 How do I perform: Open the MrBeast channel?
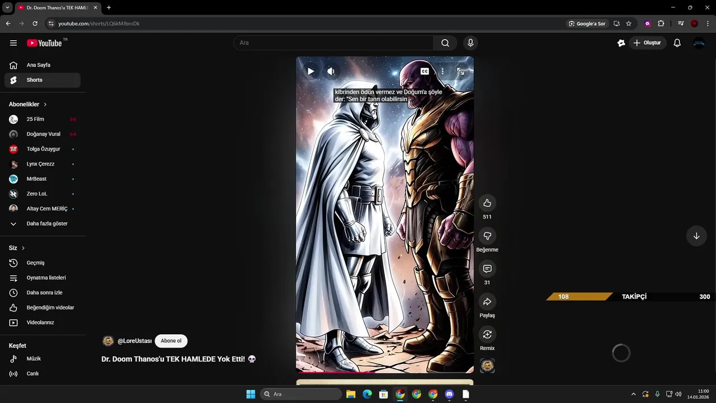(43, 179)
